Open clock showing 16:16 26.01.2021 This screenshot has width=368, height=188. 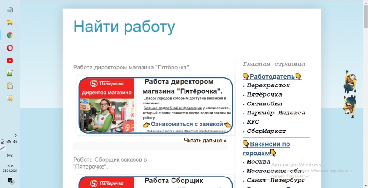coord(10,168)
